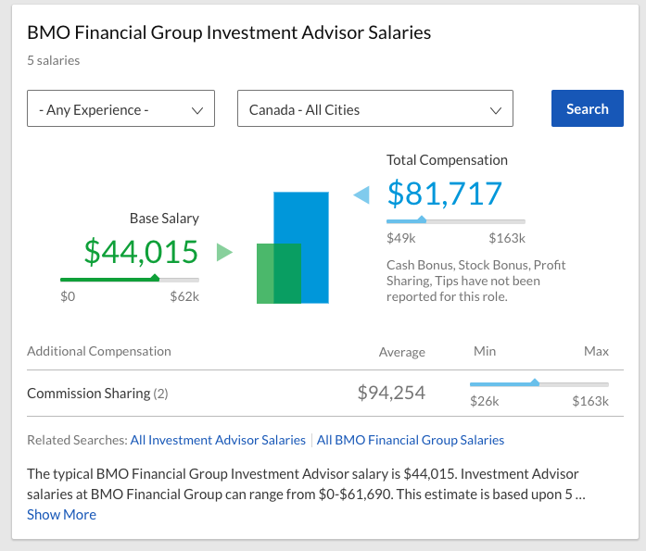This screenshot has width=646, height=551.
Task: Click the base salary range marker
Action: [x=155, y=278]
